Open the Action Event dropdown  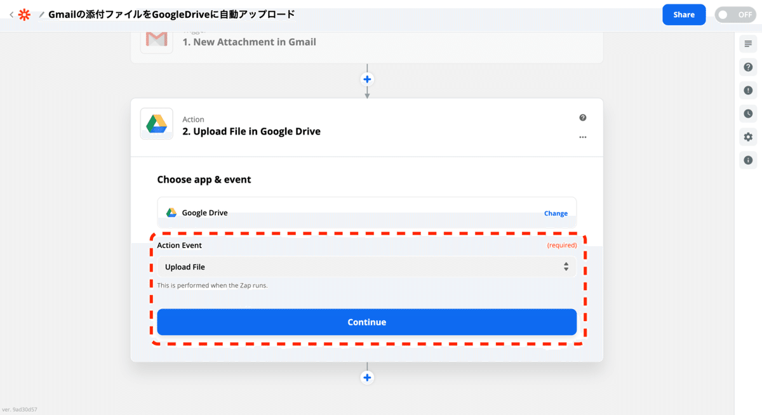367,267
